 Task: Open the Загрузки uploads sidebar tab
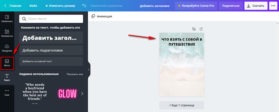[7, 48]
